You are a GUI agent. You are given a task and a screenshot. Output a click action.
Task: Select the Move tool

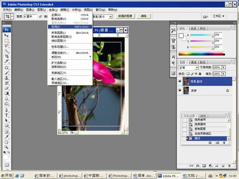tap(6, 35)
